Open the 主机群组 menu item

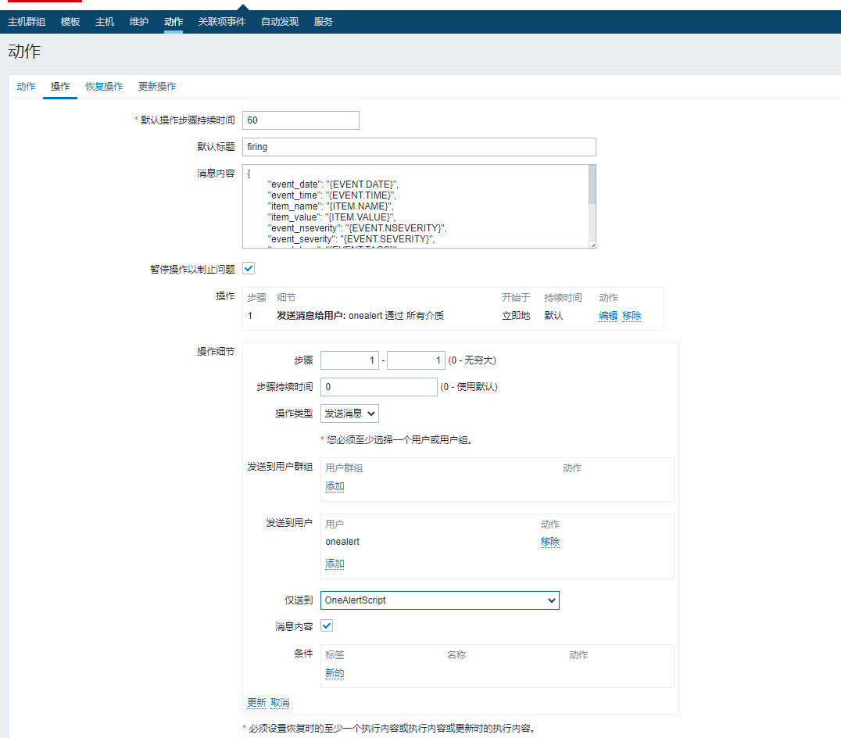pos(27,22)
